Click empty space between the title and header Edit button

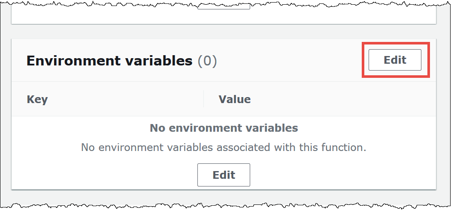click(x=292, y=61)
